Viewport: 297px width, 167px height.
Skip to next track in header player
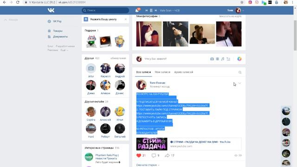coord(156,10)
